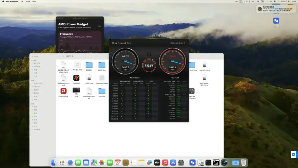Open the Disk Speed Test settings gear
Screen dimensions: 298x168
(x=149, y=55)
